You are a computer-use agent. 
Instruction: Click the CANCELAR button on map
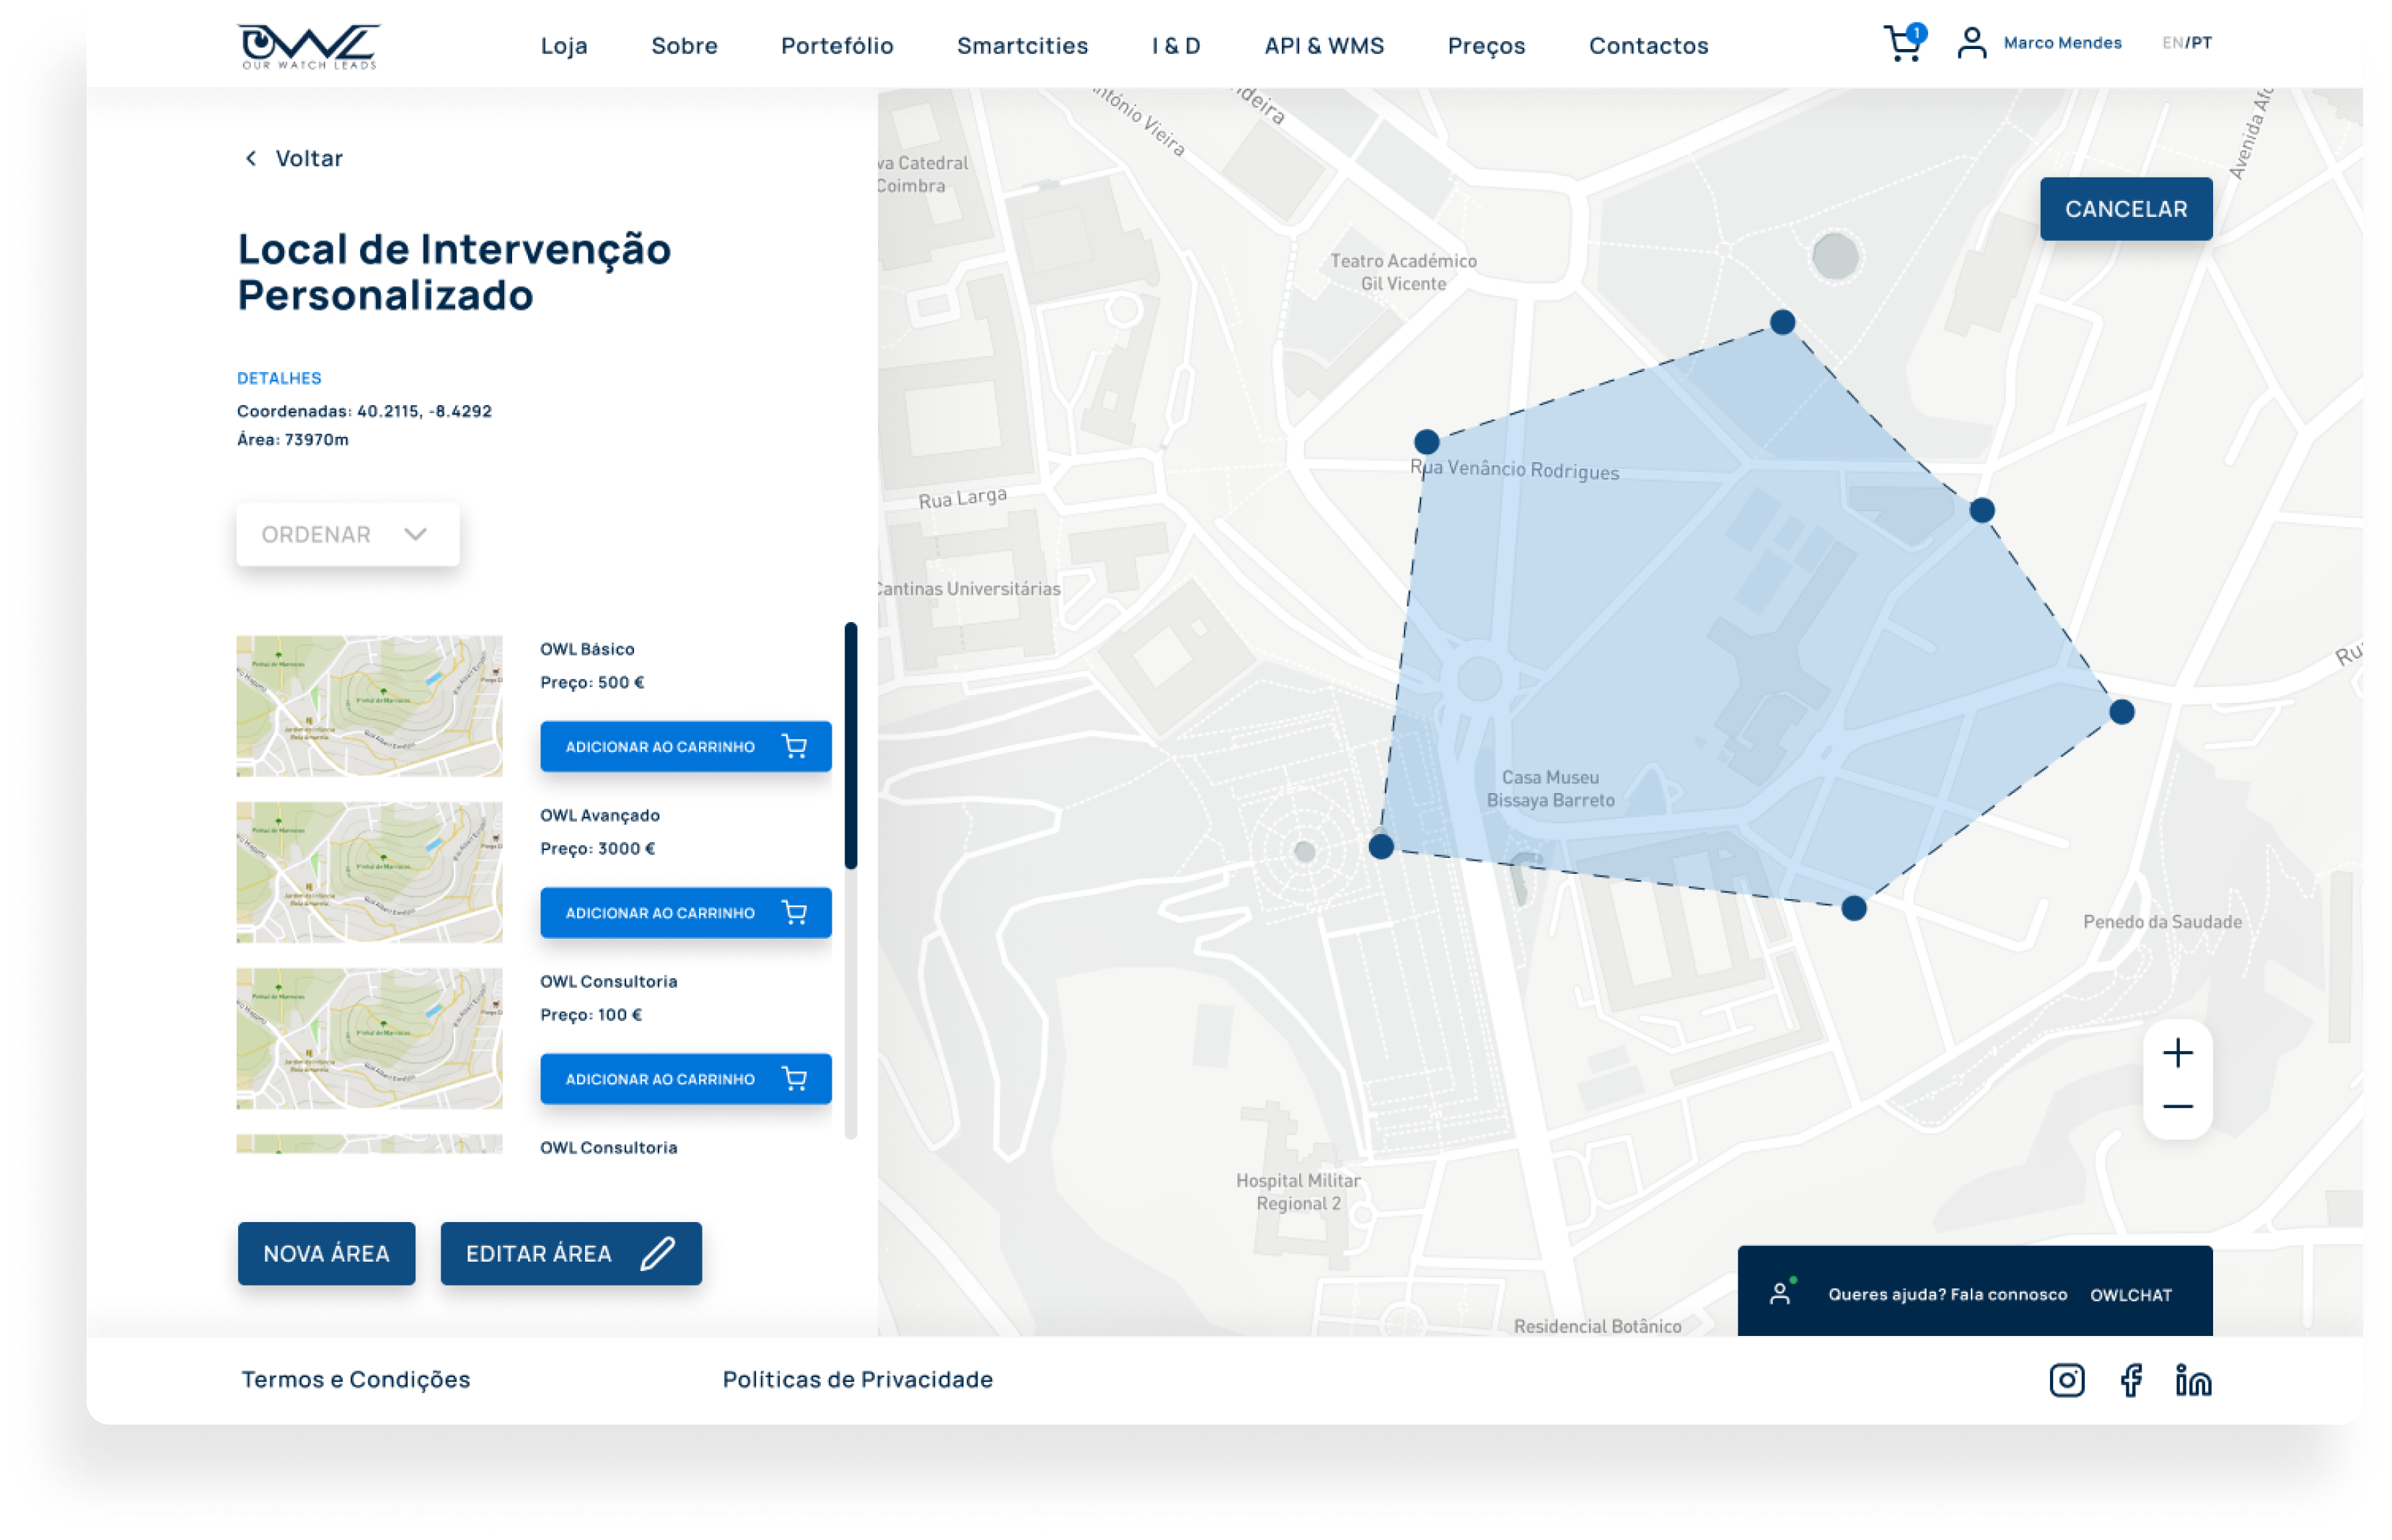tap(2125, 208)
